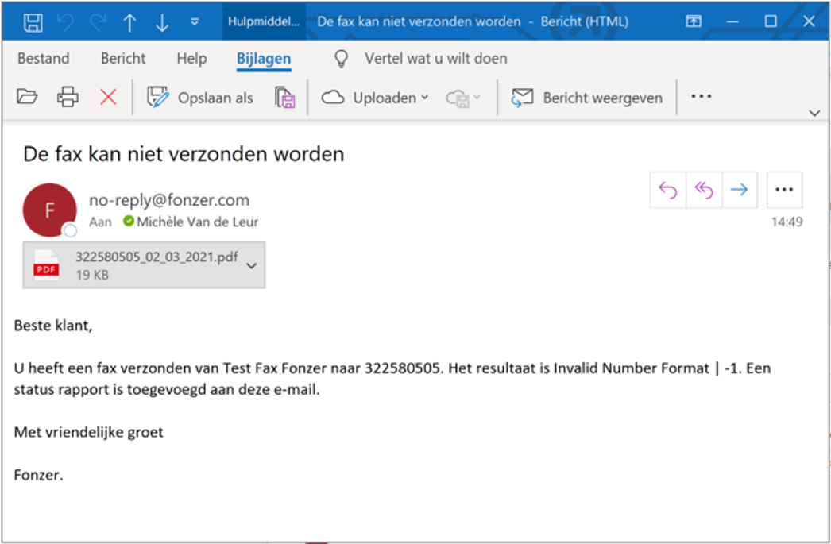Click the Save icon in title bar

pyautogui.click(x=33, y=22)
